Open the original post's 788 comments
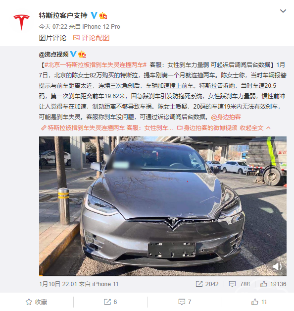The width and height of the screenshot is (294, 311). tap(239, 284)
